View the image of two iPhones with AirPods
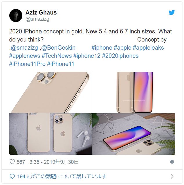 click(x=50, y=134)
